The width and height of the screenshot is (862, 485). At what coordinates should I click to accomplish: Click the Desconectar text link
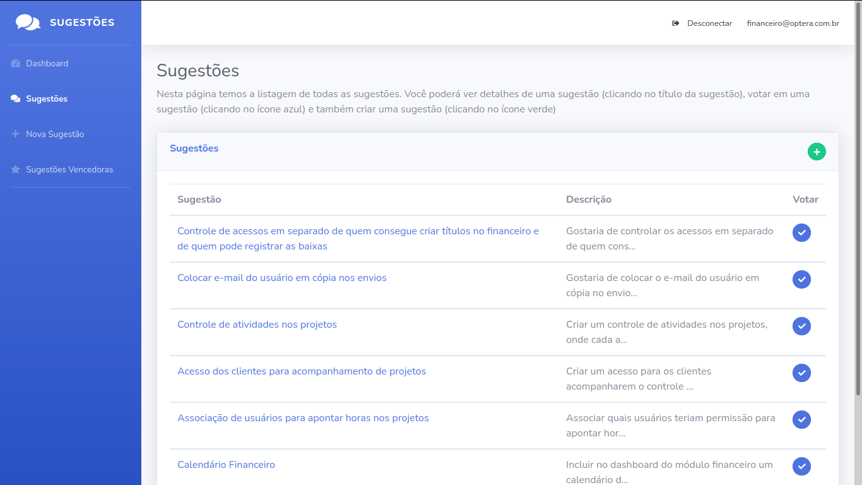[709, 23]
